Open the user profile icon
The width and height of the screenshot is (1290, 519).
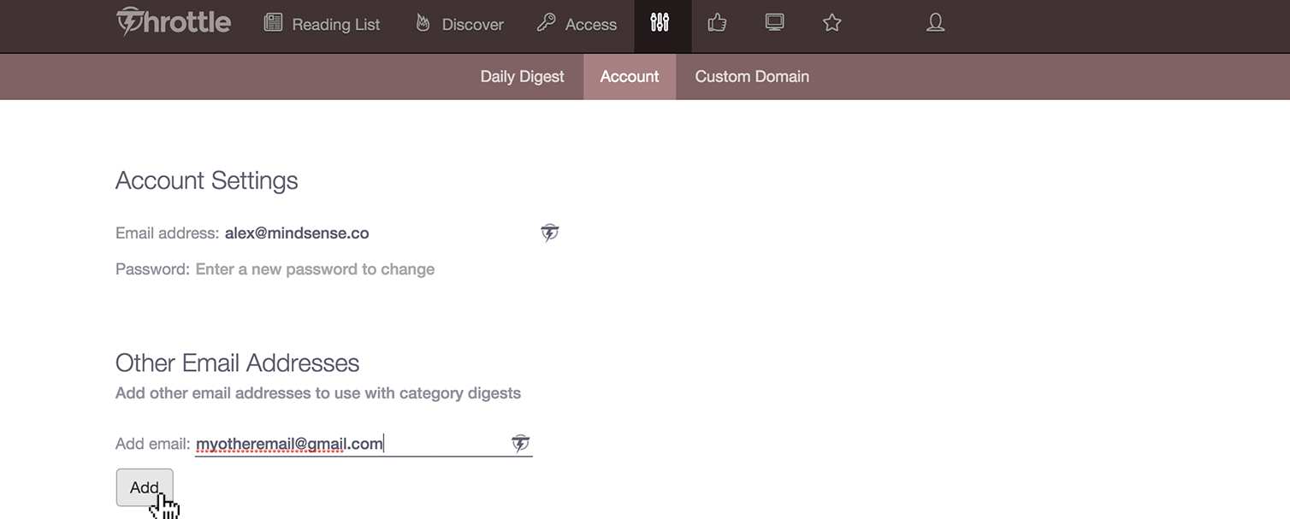(936, 23)
